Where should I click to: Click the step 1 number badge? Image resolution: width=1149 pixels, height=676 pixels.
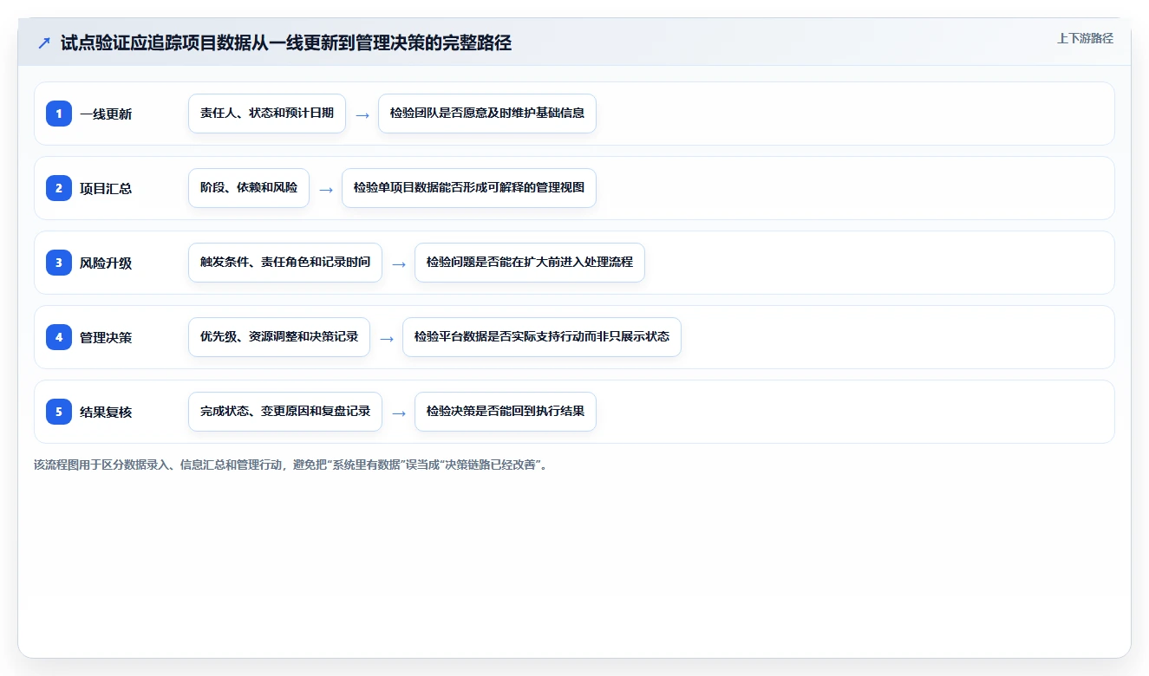[59, 114]
